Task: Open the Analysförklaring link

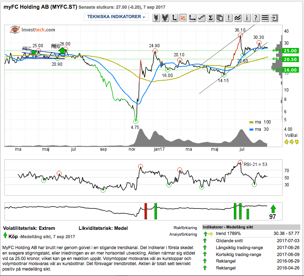Action: pos(183,234)
